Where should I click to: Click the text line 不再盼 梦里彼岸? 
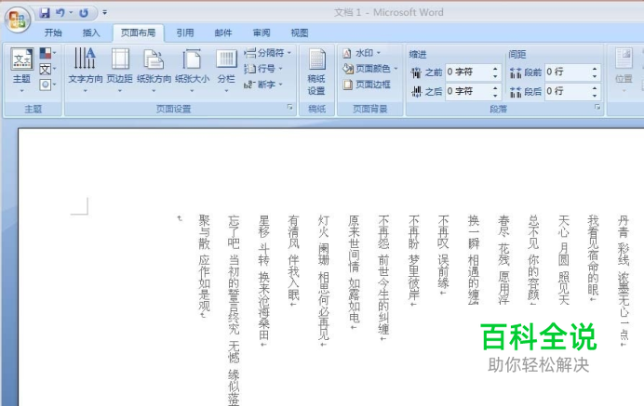tap(413, 260)
